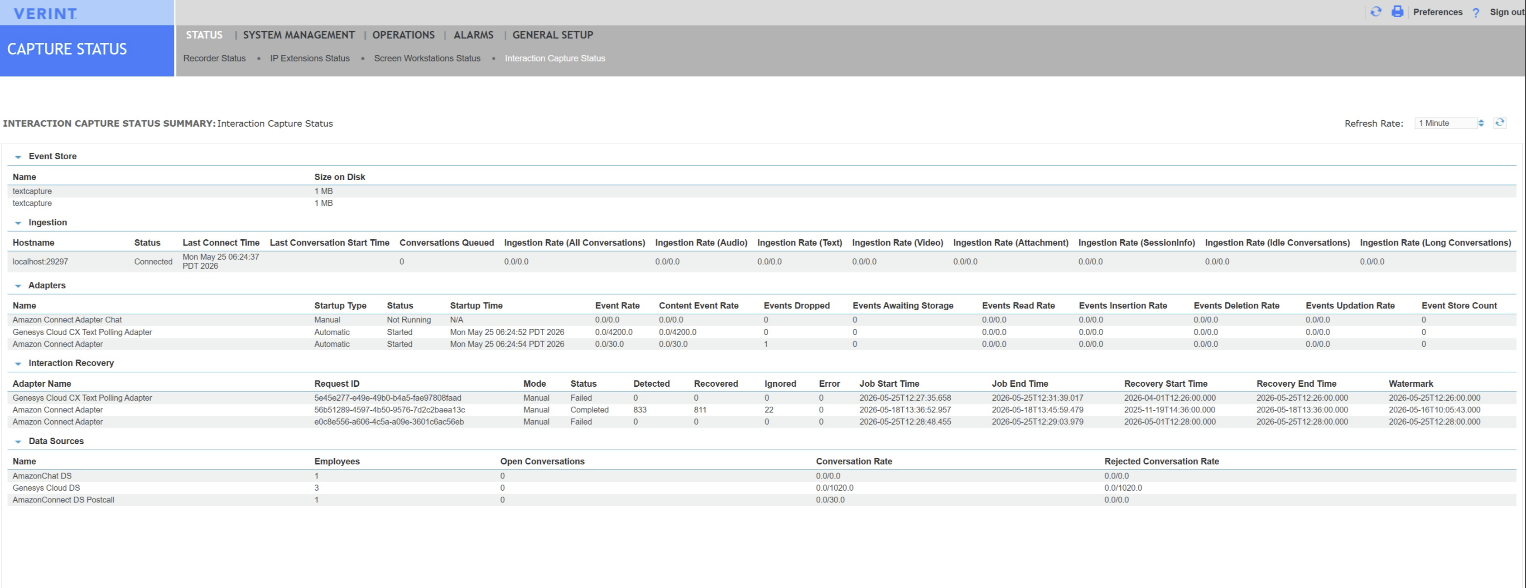Collapse the Event Store section

18,157
